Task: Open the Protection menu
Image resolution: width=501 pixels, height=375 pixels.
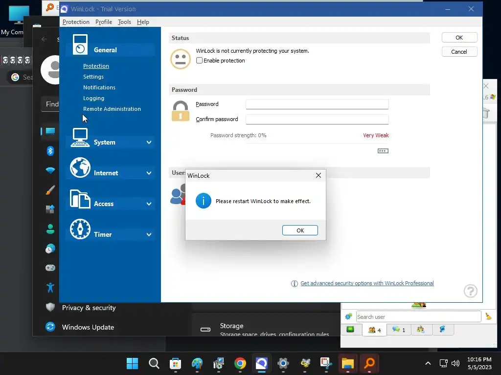Action: [76, 22]
